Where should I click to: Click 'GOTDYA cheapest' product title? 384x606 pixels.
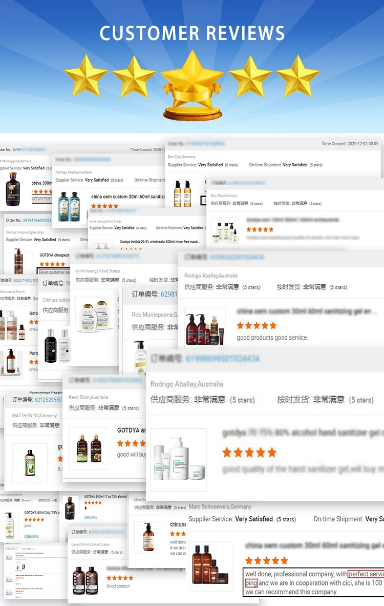[54, 255]
